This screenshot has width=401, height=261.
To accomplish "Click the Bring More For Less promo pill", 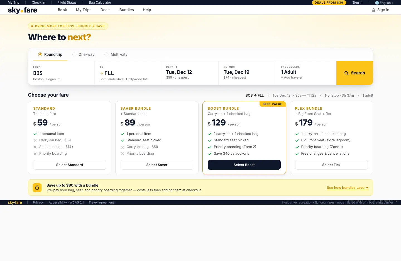I will 68,26.
